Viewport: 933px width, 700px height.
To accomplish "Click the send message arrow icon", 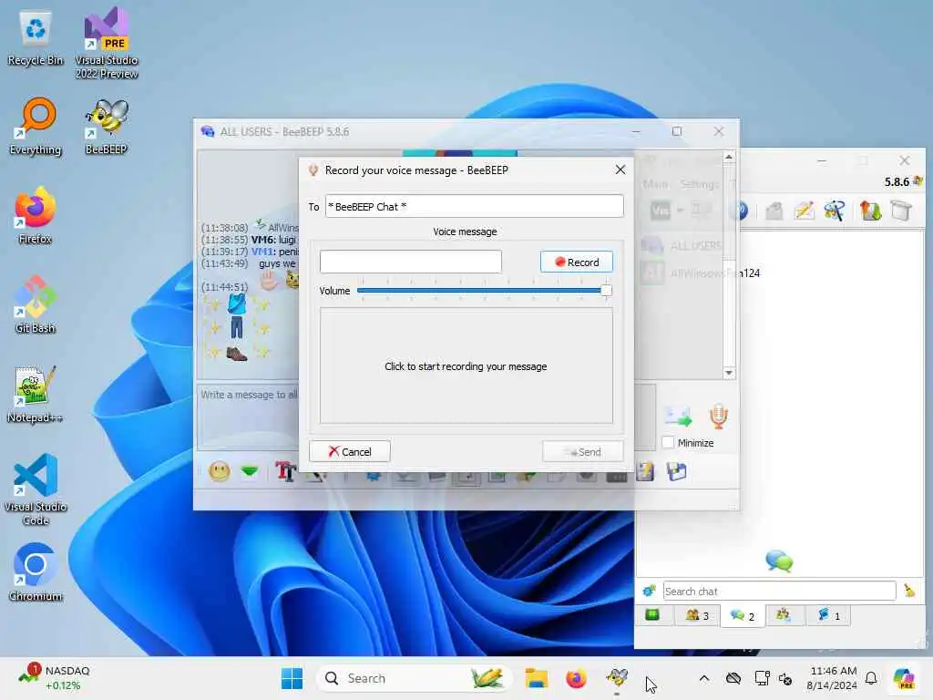I will coord(678,416).
